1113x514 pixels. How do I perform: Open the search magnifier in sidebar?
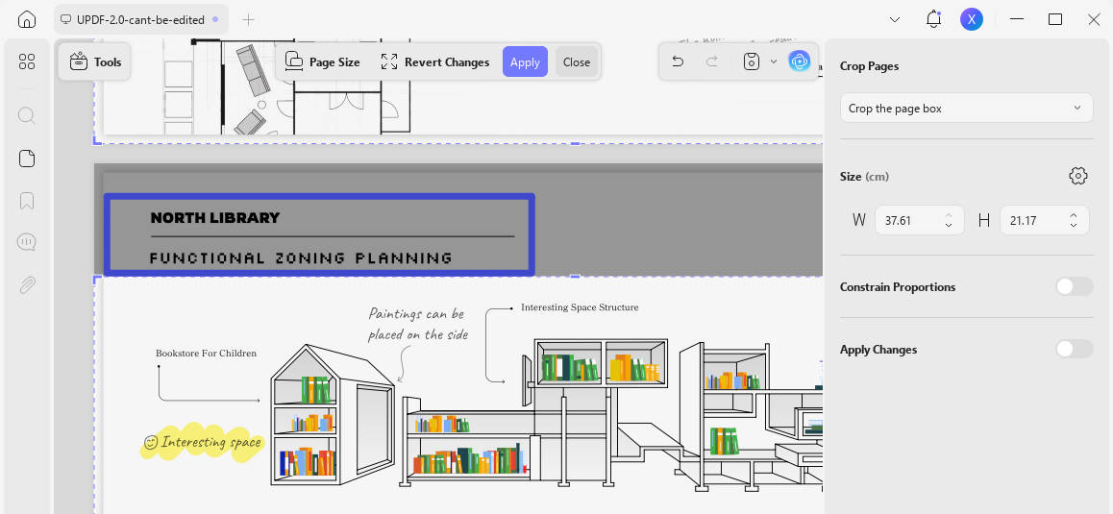coord(27,115)
